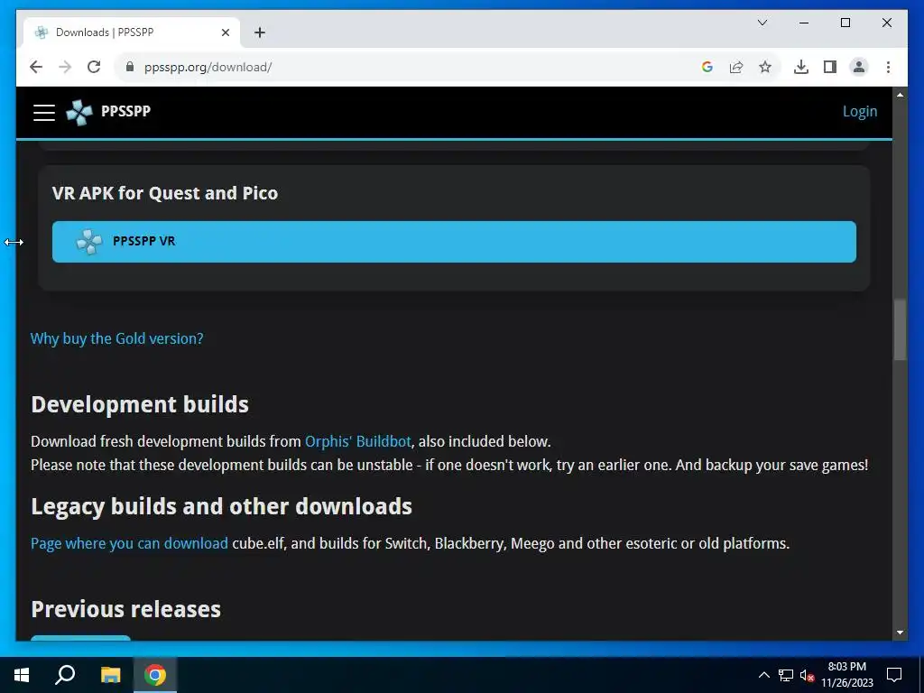Open Windows taskbar search
The image size is (924, 693).
click(65, 675)
